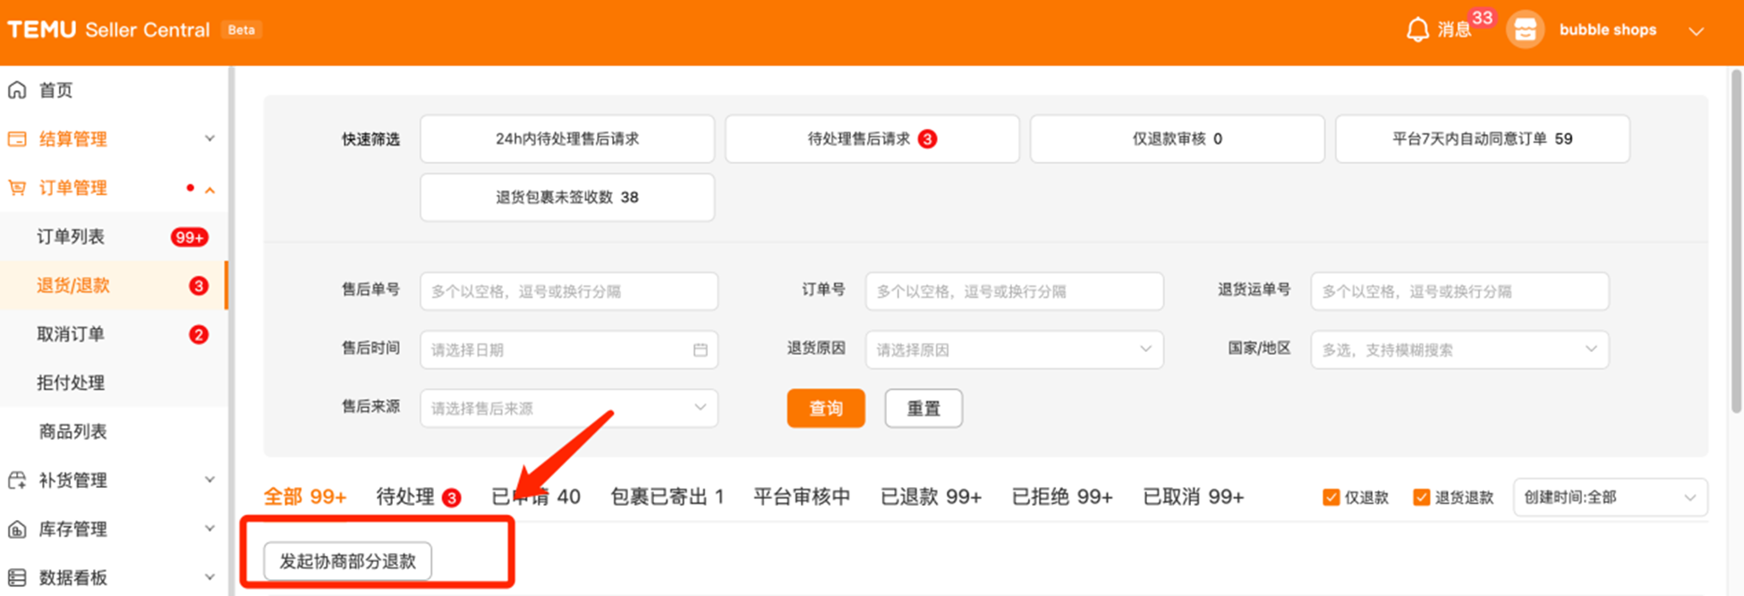Click the 结算管理 wallet icon

tap(17, 139)
